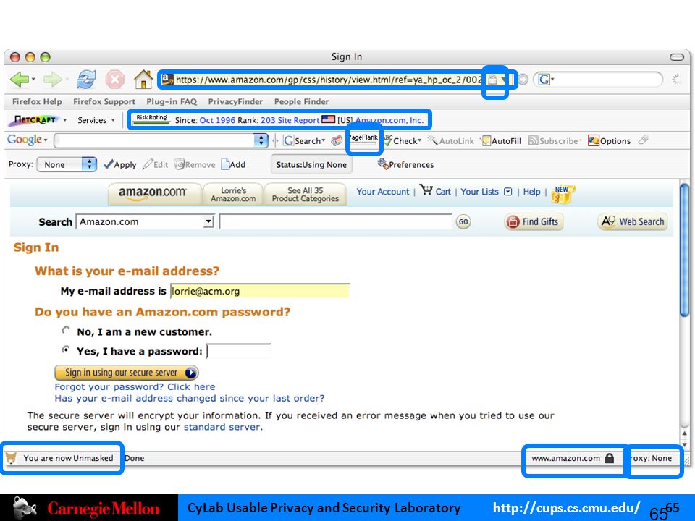Add a new proxy

pos(233,164)
